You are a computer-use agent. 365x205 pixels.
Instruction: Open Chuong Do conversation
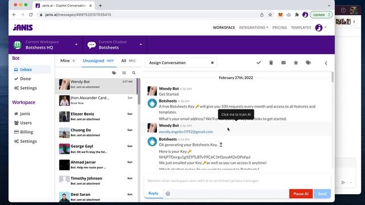coord(96,132)
